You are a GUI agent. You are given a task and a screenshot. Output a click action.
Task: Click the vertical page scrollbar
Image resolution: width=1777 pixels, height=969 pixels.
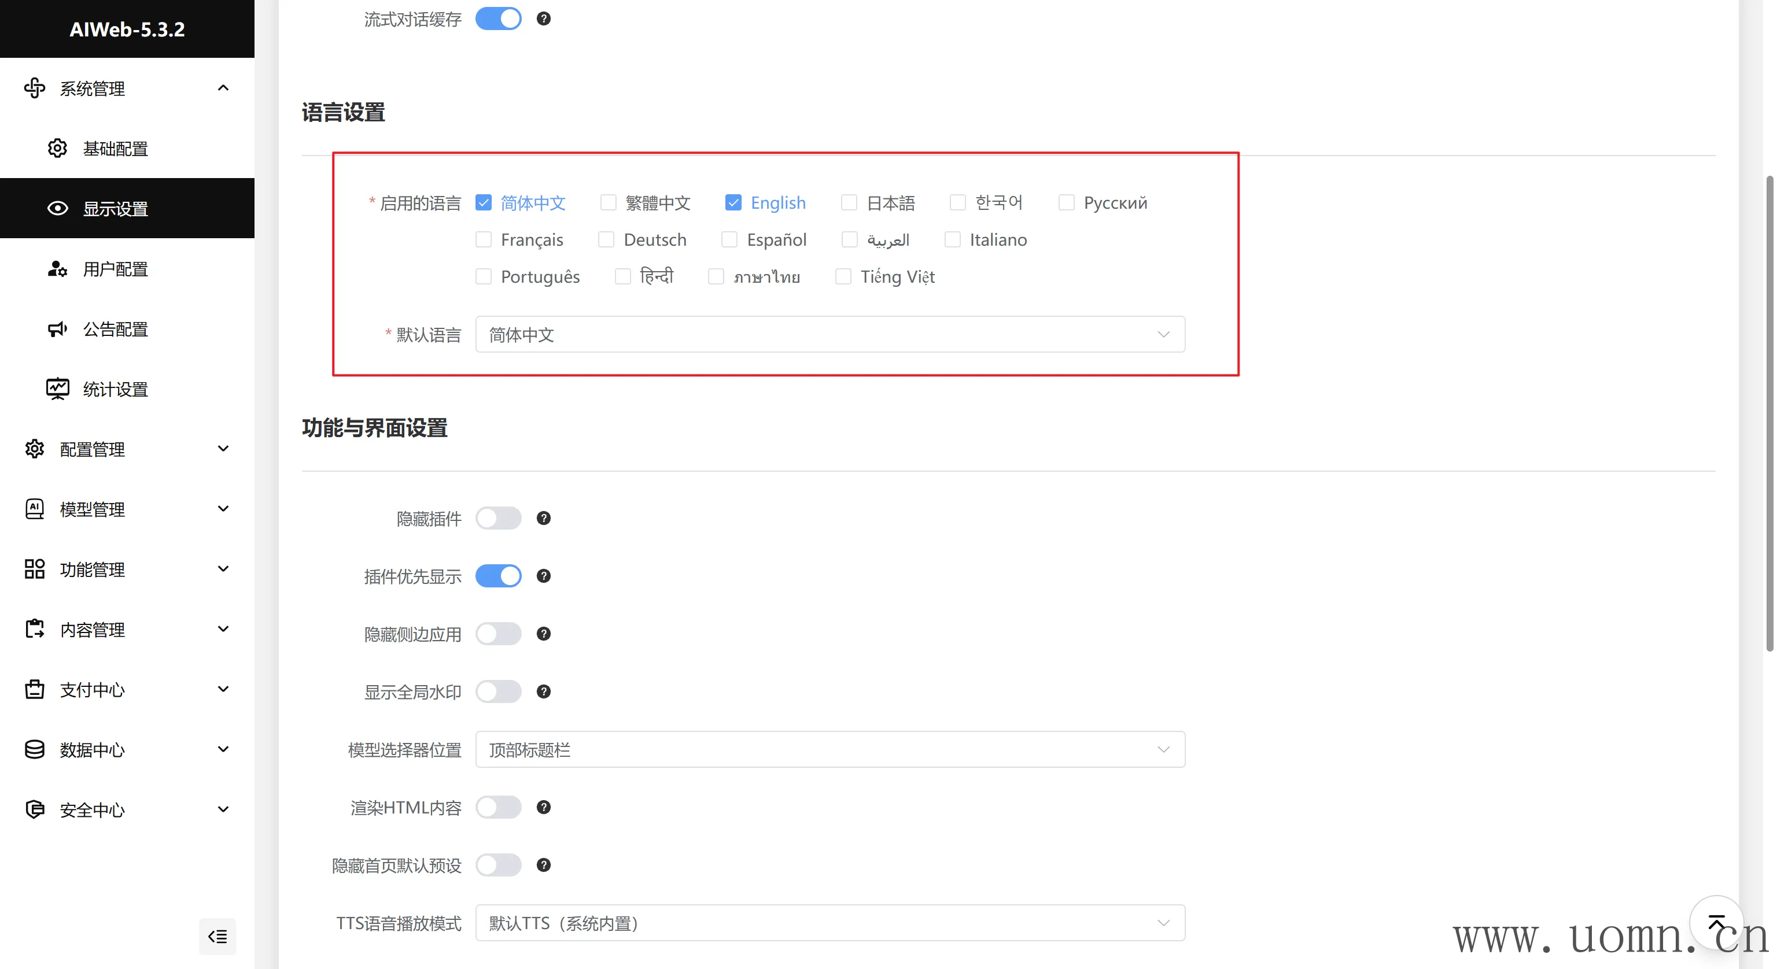click(1769, 414)
